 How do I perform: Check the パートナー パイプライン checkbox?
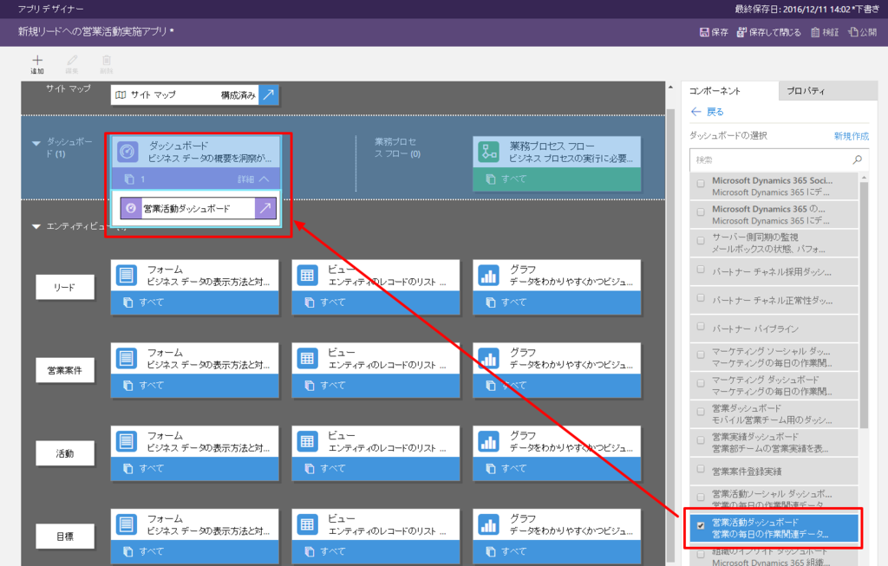[x=701, y=326]
